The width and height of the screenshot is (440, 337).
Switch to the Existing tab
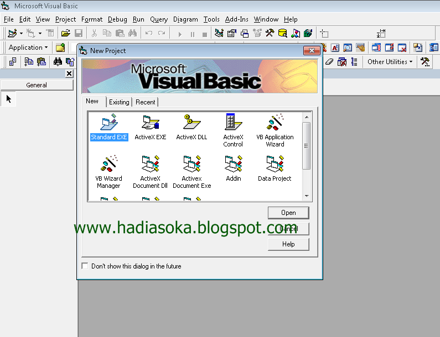click(x=119, y=102)
